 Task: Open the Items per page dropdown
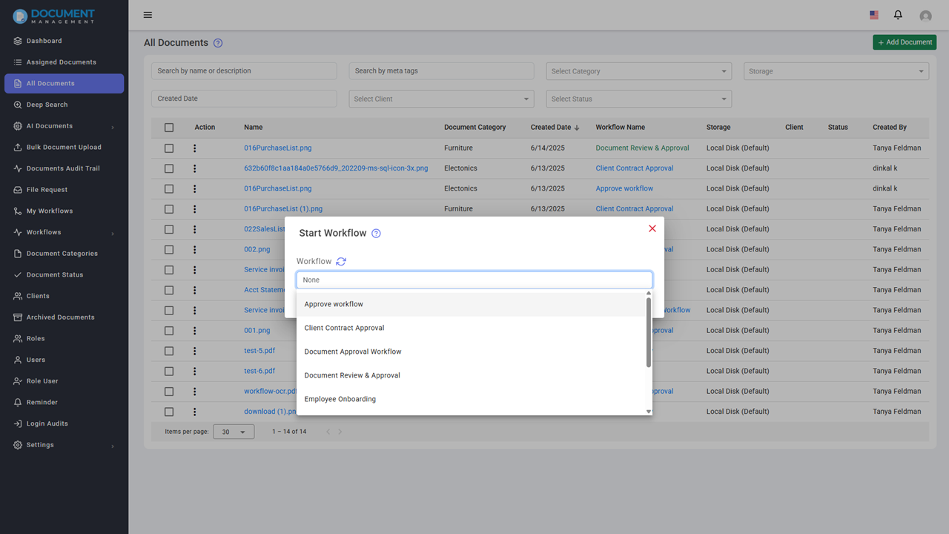[234, 432]
